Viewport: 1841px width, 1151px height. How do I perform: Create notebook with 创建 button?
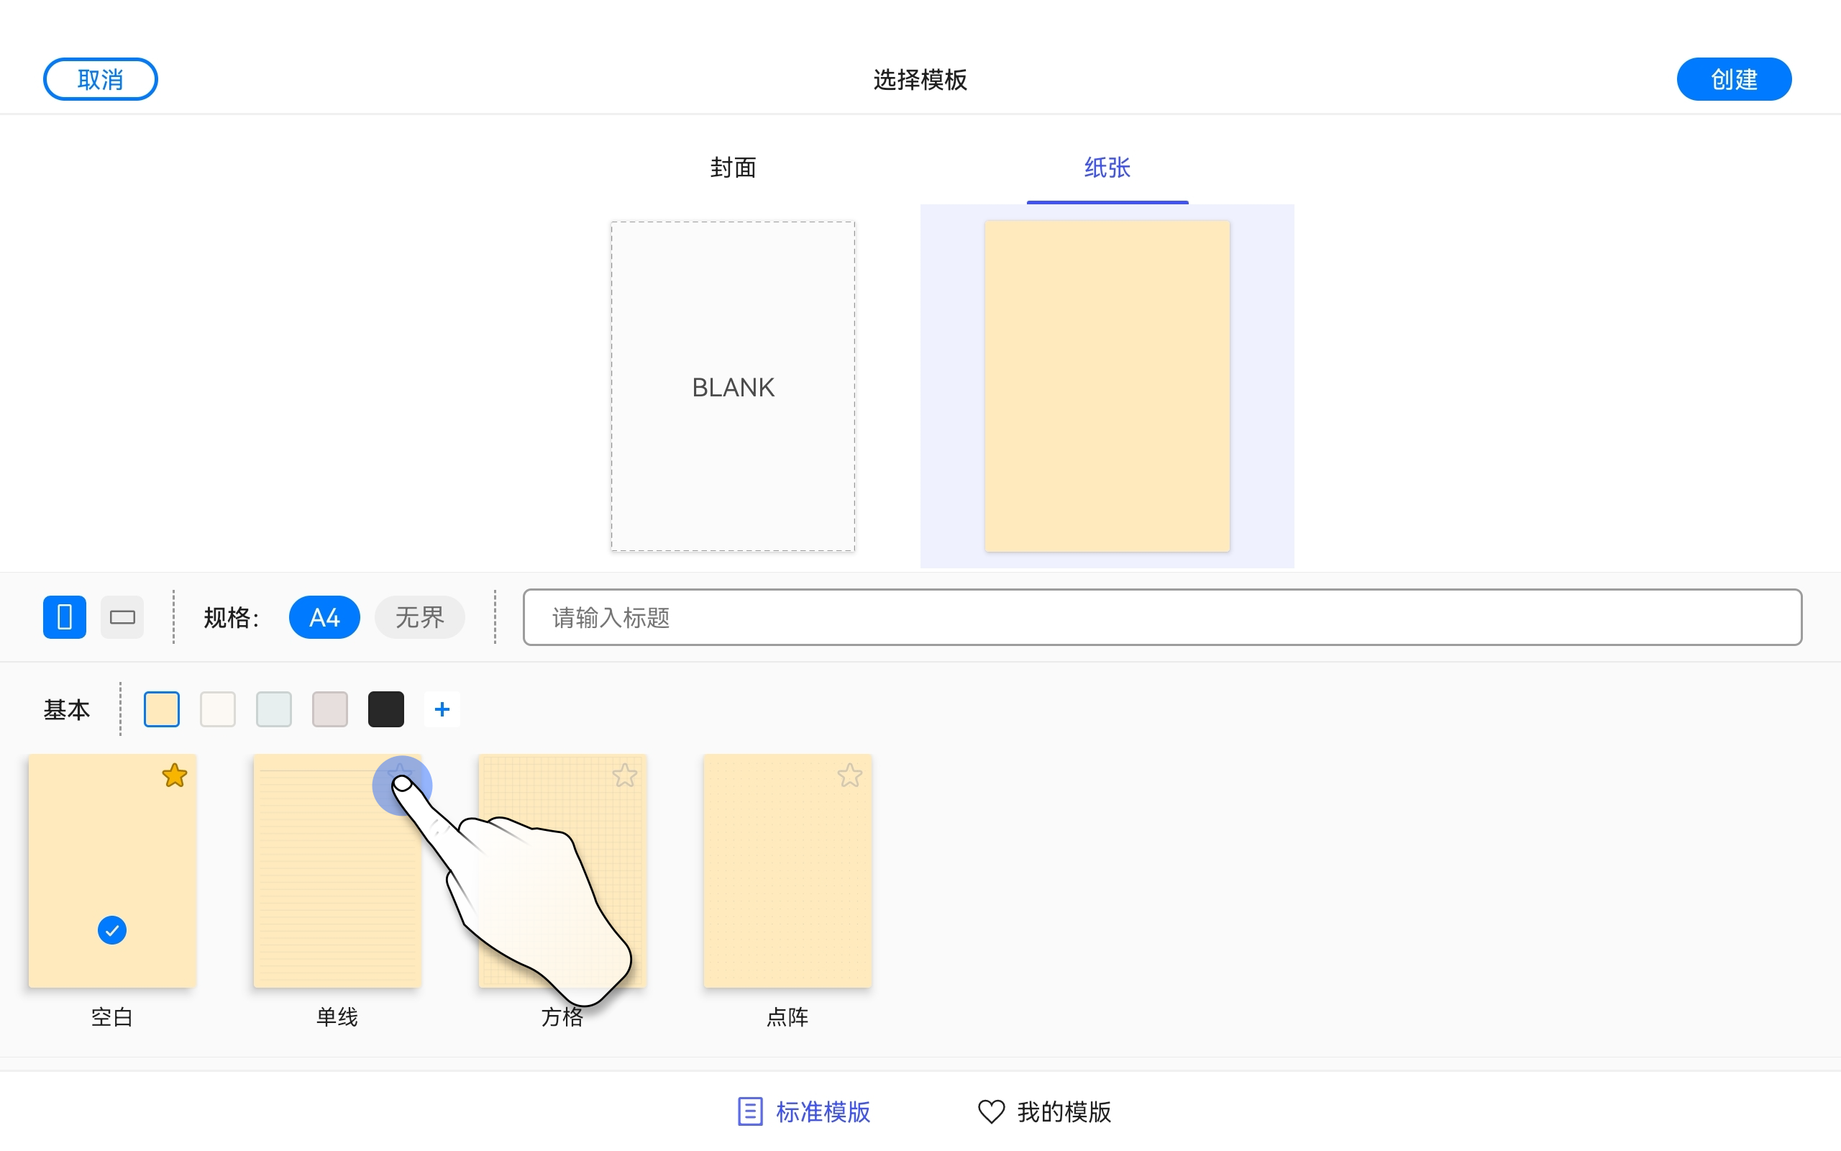pyautogui.click(x=1734, y=79)
